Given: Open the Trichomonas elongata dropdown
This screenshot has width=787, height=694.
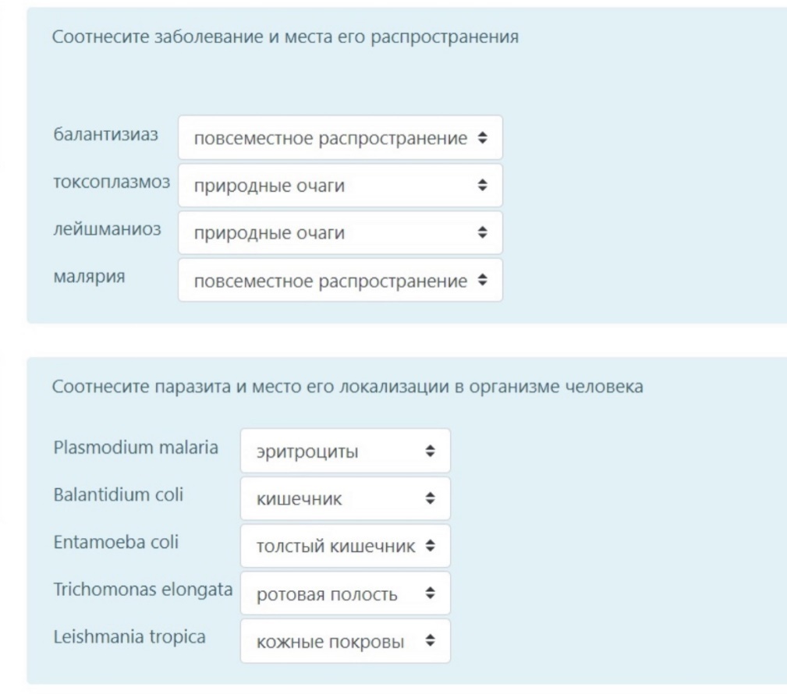Looking at the screenshot, I should (346, 593).
